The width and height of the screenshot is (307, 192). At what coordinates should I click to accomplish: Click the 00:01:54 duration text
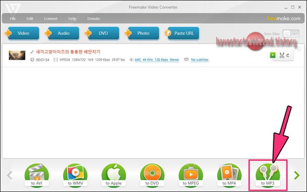pos(43,60)
